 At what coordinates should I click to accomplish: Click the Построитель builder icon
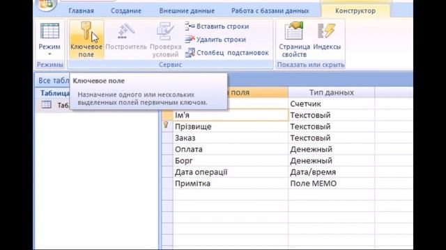[x=126, y=31]
